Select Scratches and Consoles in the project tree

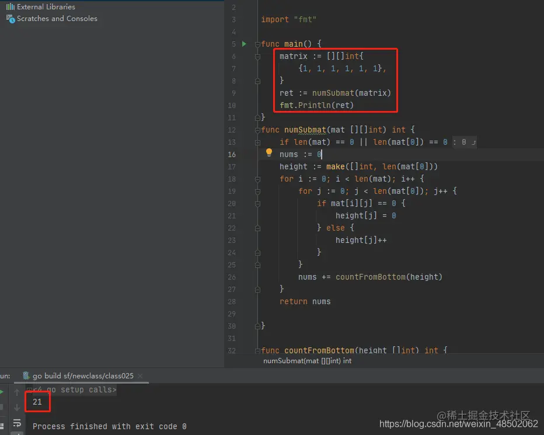point(57,19)
